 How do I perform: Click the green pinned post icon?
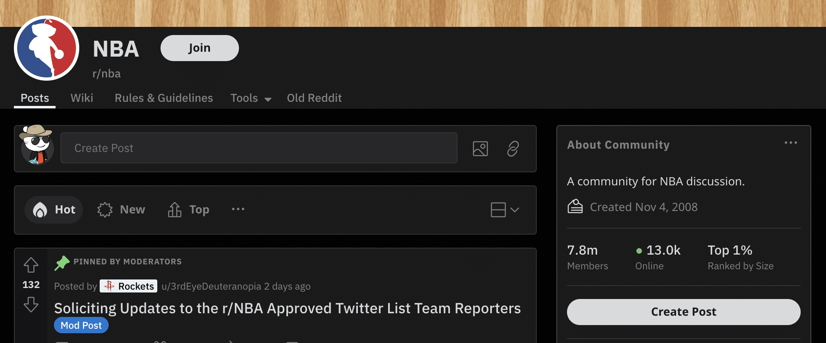tap(62, 263)
